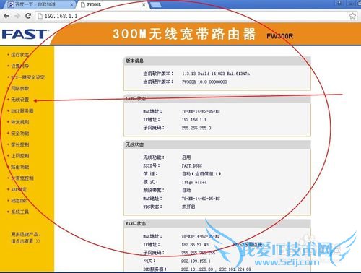Viewport: 361px width, 273px height.
Task: Open 安全功能 in the sidebar
Action: click(19, 134)
